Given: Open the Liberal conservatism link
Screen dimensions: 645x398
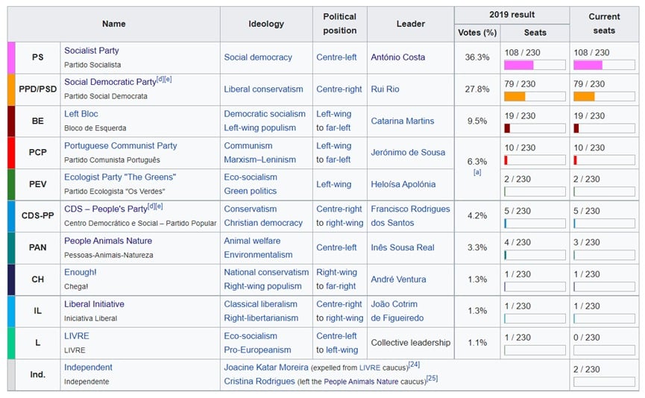Looking at the screenshot, I should click(x=263, y=89).
